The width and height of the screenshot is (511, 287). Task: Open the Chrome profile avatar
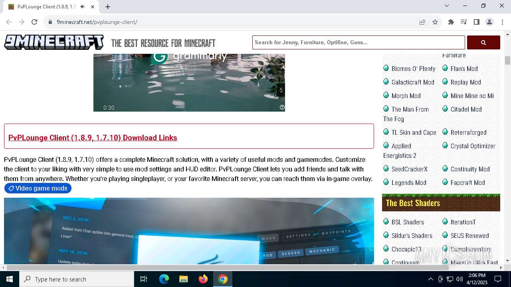pyautogui.click(x=489, y=22)
